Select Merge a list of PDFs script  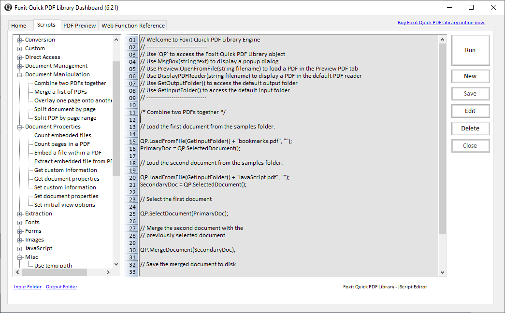pos(60,92)
